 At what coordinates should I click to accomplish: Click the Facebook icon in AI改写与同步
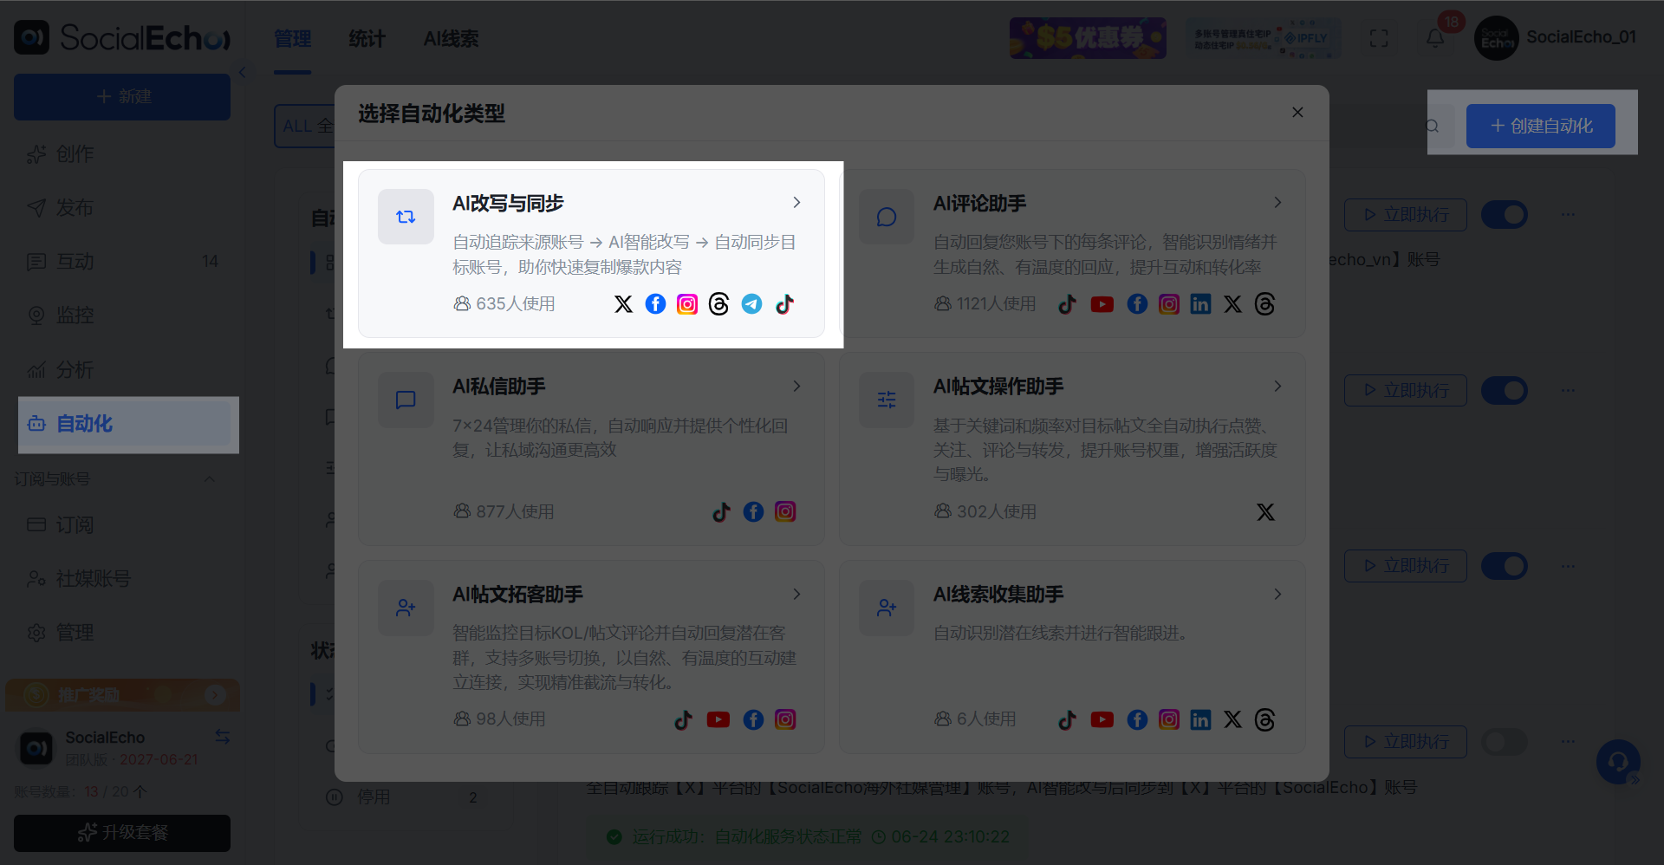656,304
